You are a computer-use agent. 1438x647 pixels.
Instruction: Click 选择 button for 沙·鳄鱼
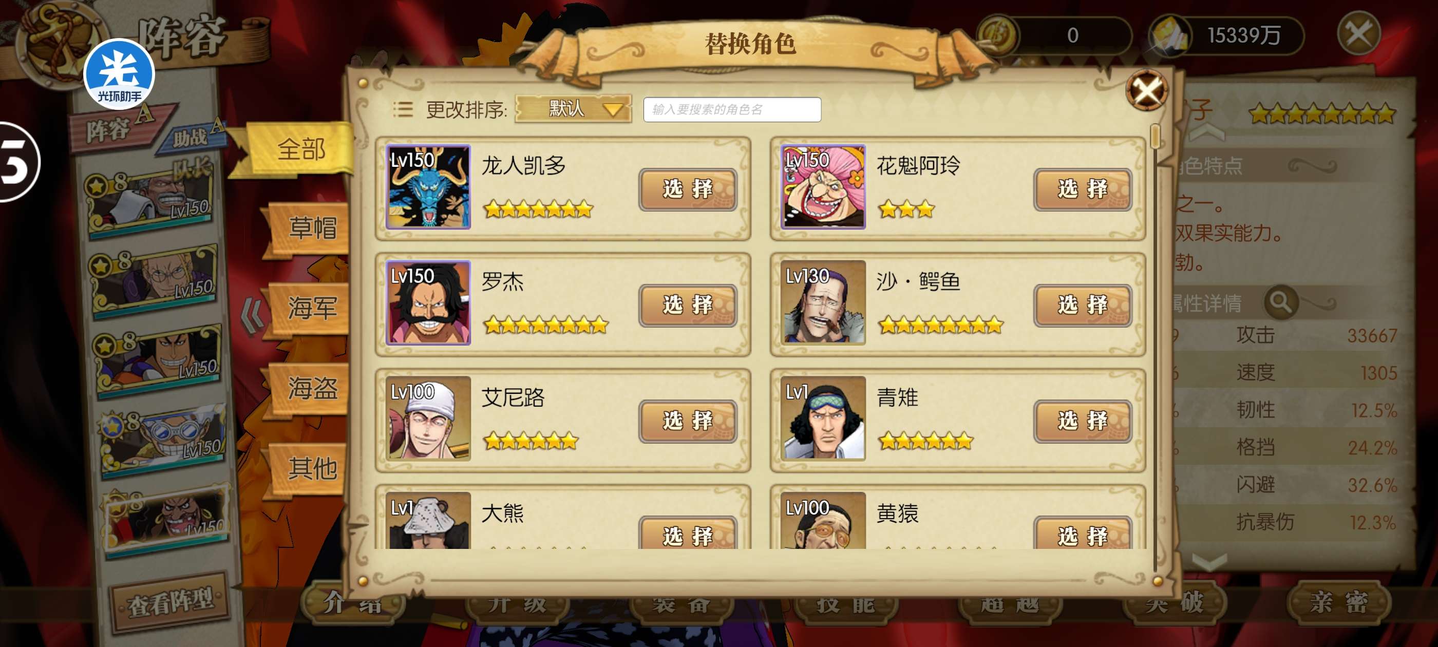(1083, 306)
